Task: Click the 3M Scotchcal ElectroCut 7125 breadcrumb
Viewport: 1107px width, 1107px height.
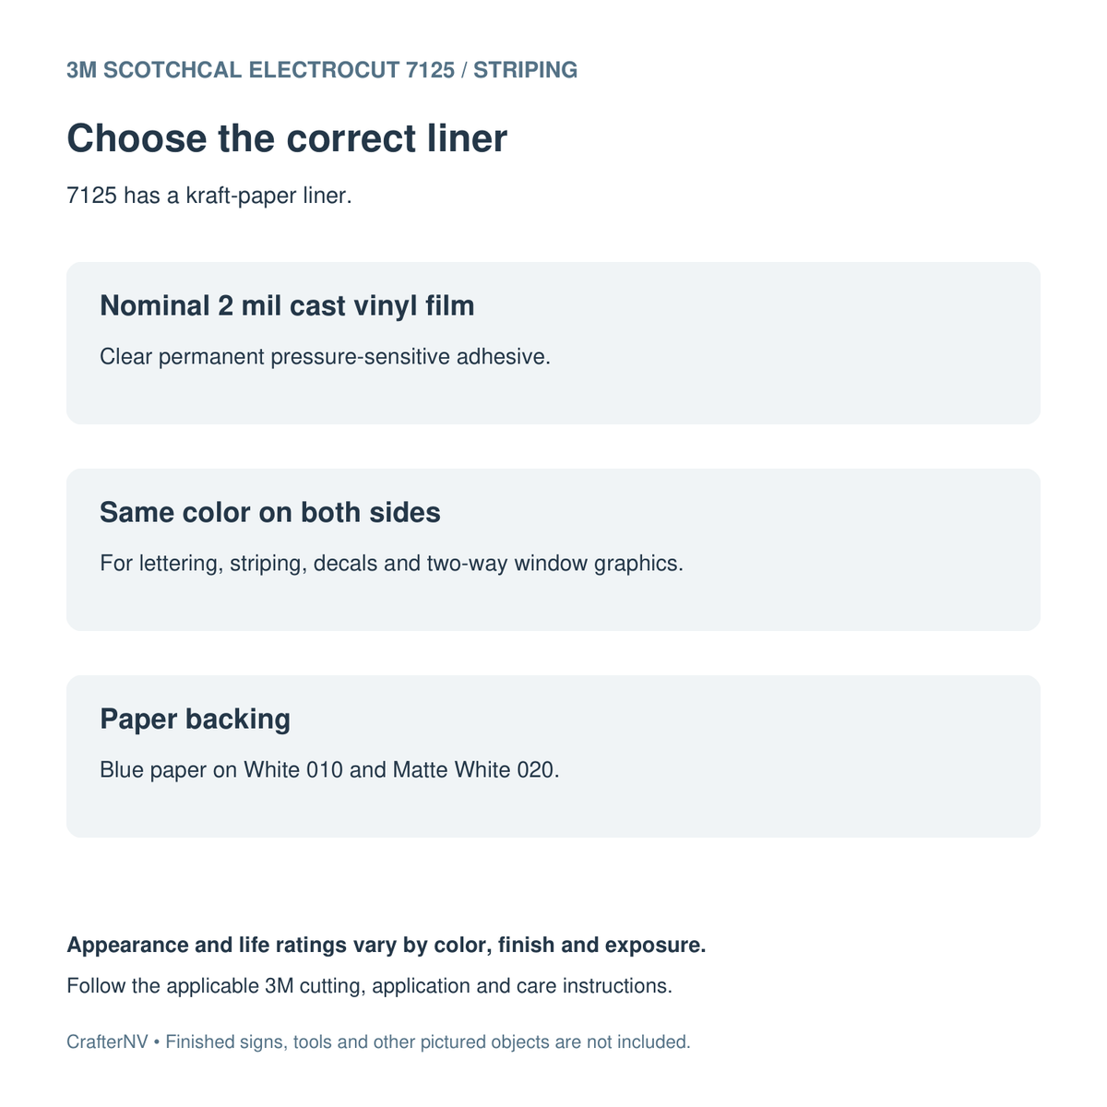Action: point(260,70)
